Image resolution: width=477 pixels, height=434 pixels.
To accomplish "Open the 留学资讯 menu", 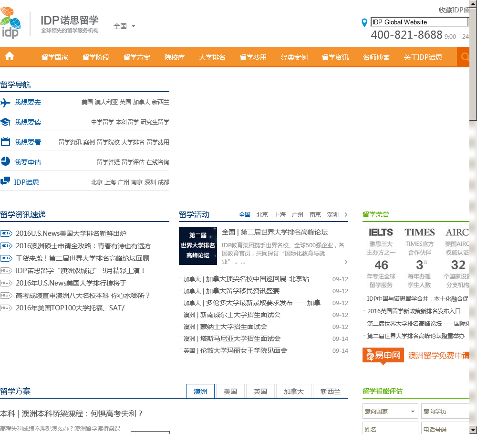I will click(x=335, y=57).
